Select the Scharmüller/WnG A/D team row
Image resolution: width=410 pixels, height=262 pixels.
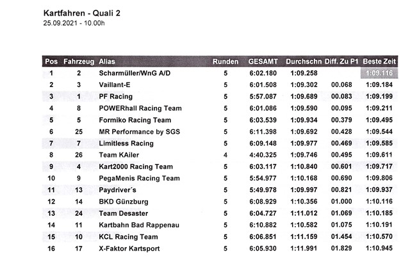[135, 73]
